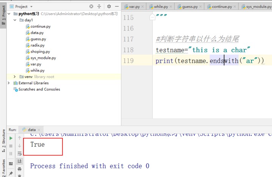272x177 pixels.
Task: Open the Project view dropdown
Action: pos(31,6)
